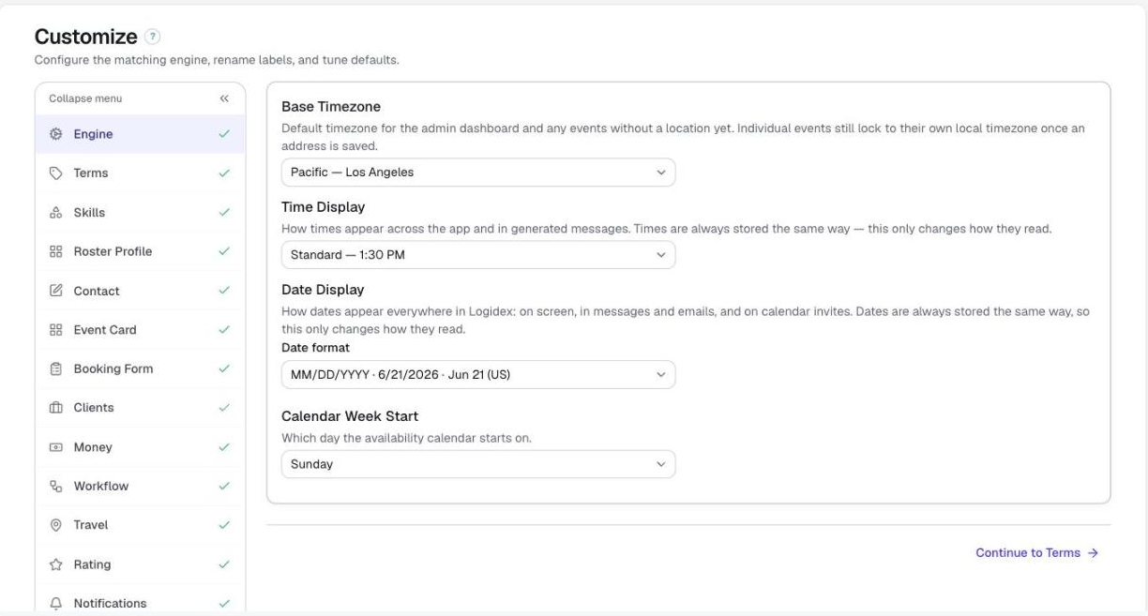Click the green checkmark next to Travel

[x=224, y=525]
